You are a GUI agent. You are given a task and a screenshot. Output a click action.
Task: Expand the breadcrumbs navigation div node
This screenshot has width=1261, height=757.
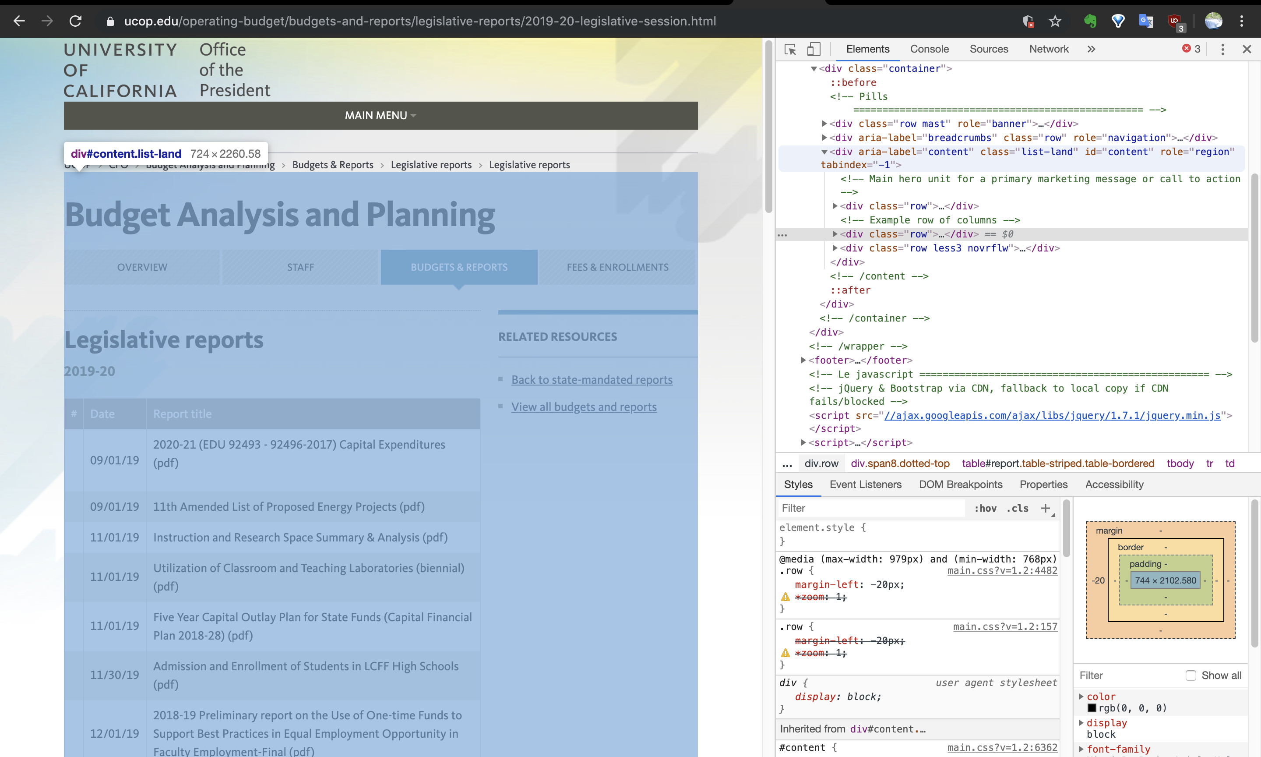point(824,137)
